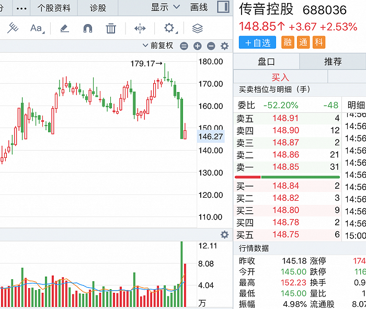The width and height of the screenshot is (366, 309).
Task: Click the 179.17 high price marker
Action: pos(146,63)
